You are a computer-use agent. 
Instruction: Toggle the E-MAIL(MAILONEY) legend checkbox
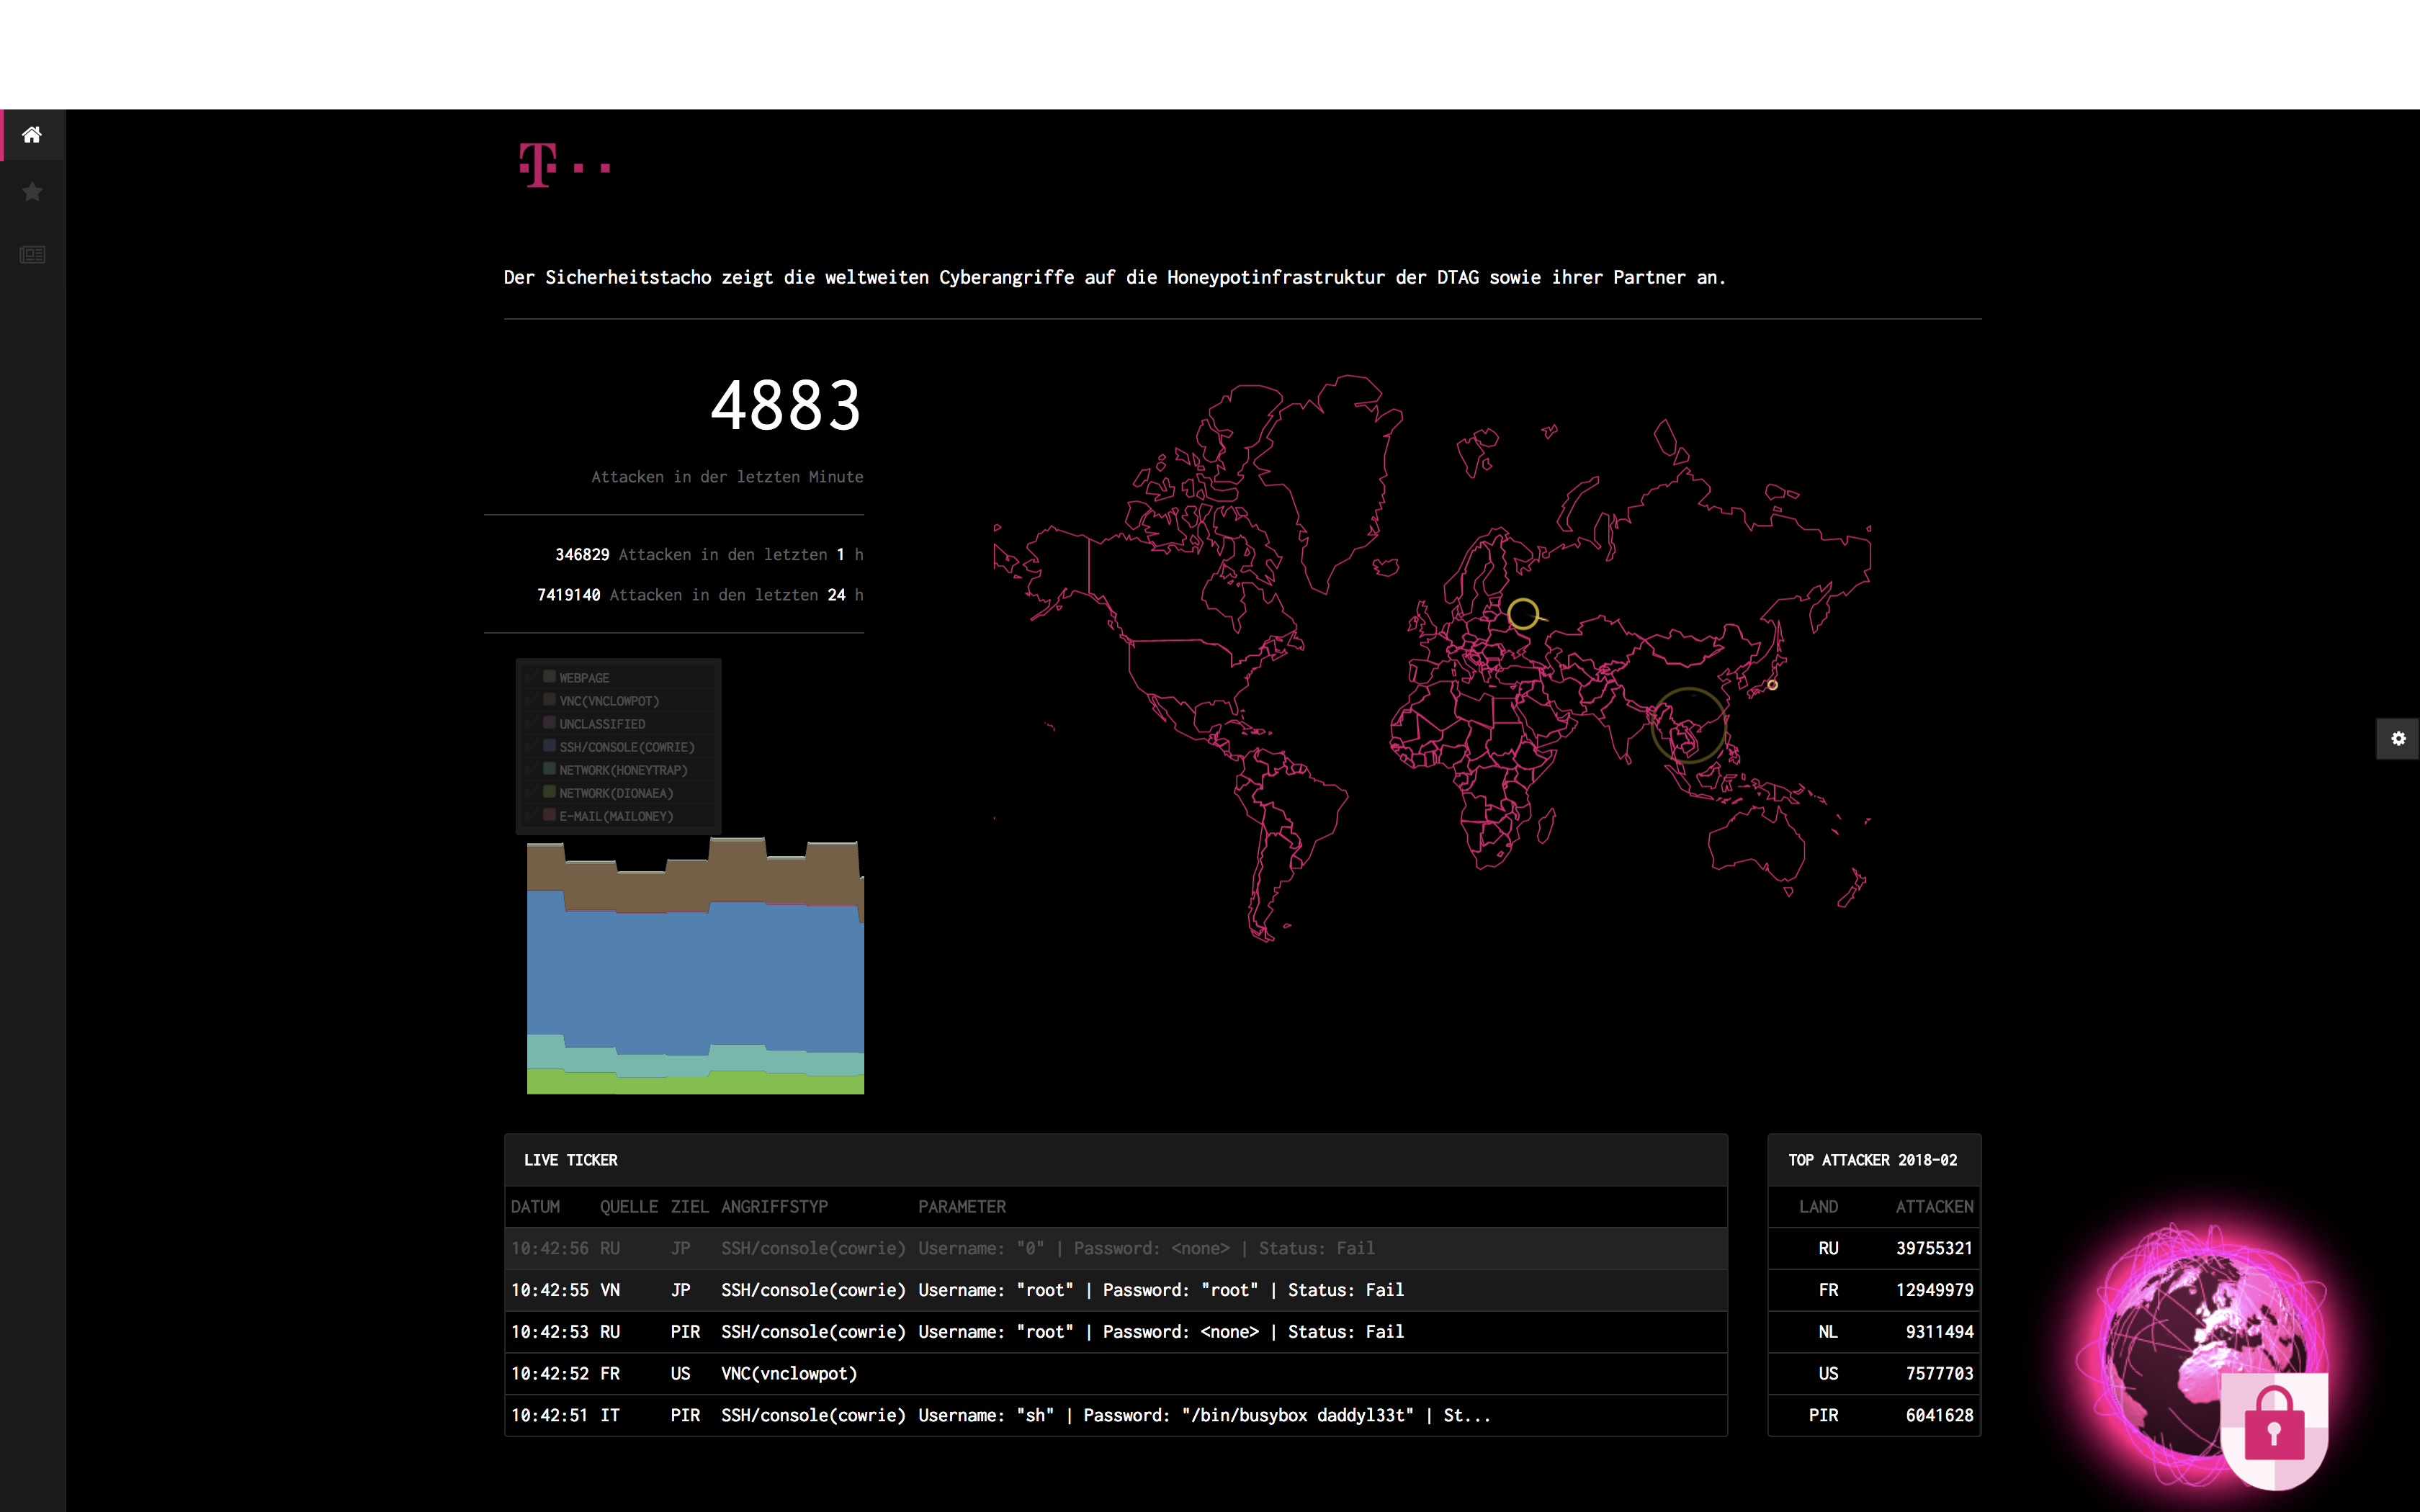tap(531, 815)
